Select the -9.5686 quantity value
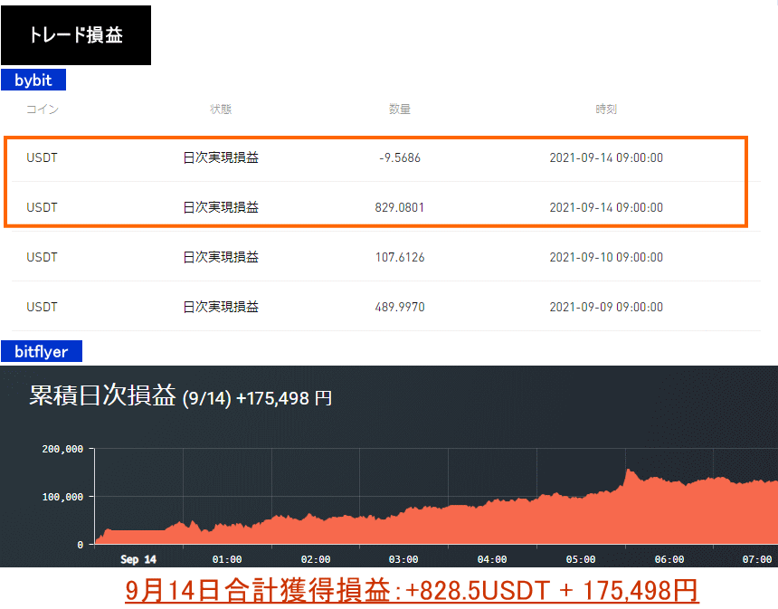 pyautogui.click(x=400, y=157)
